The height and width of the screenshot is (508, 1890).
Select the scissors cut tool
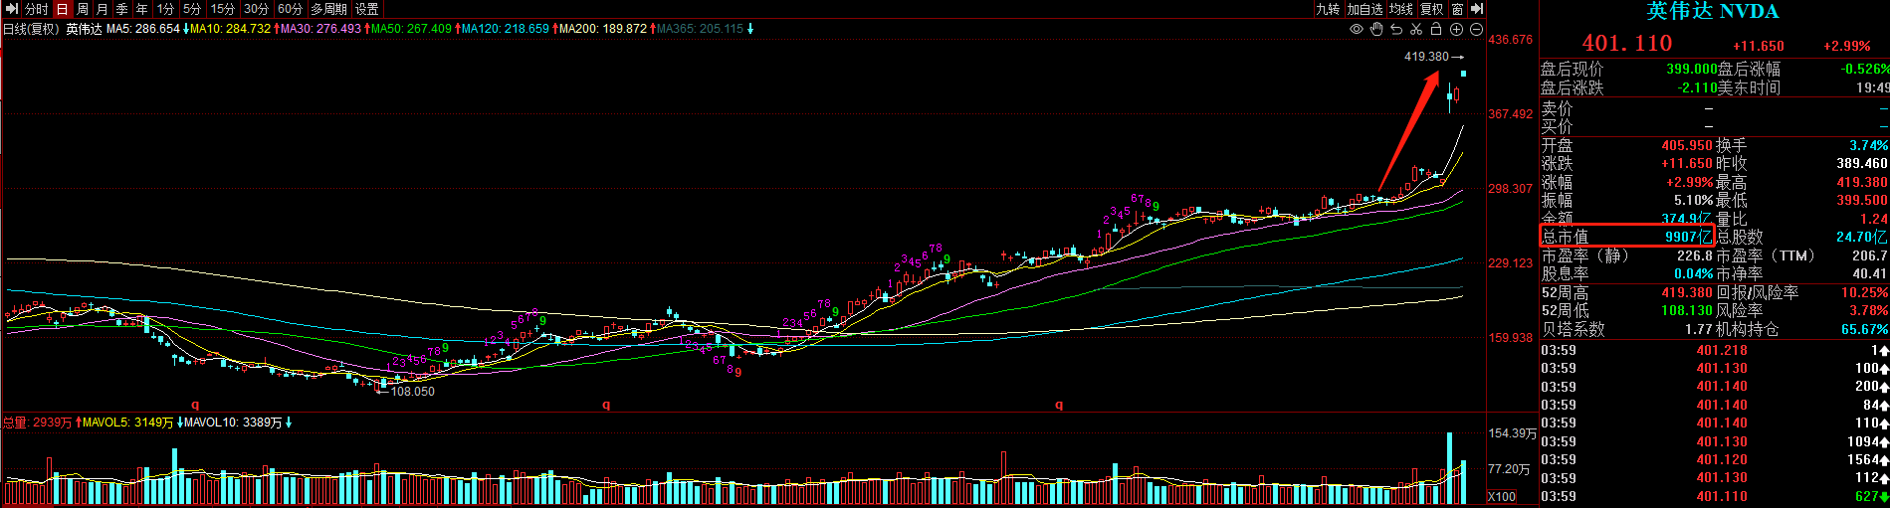click(1416, 30)
